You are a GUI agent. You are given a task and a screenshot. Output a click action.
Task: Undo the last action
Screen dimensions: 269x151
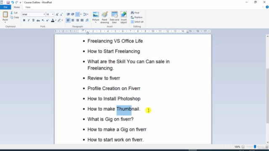point(12,3)
